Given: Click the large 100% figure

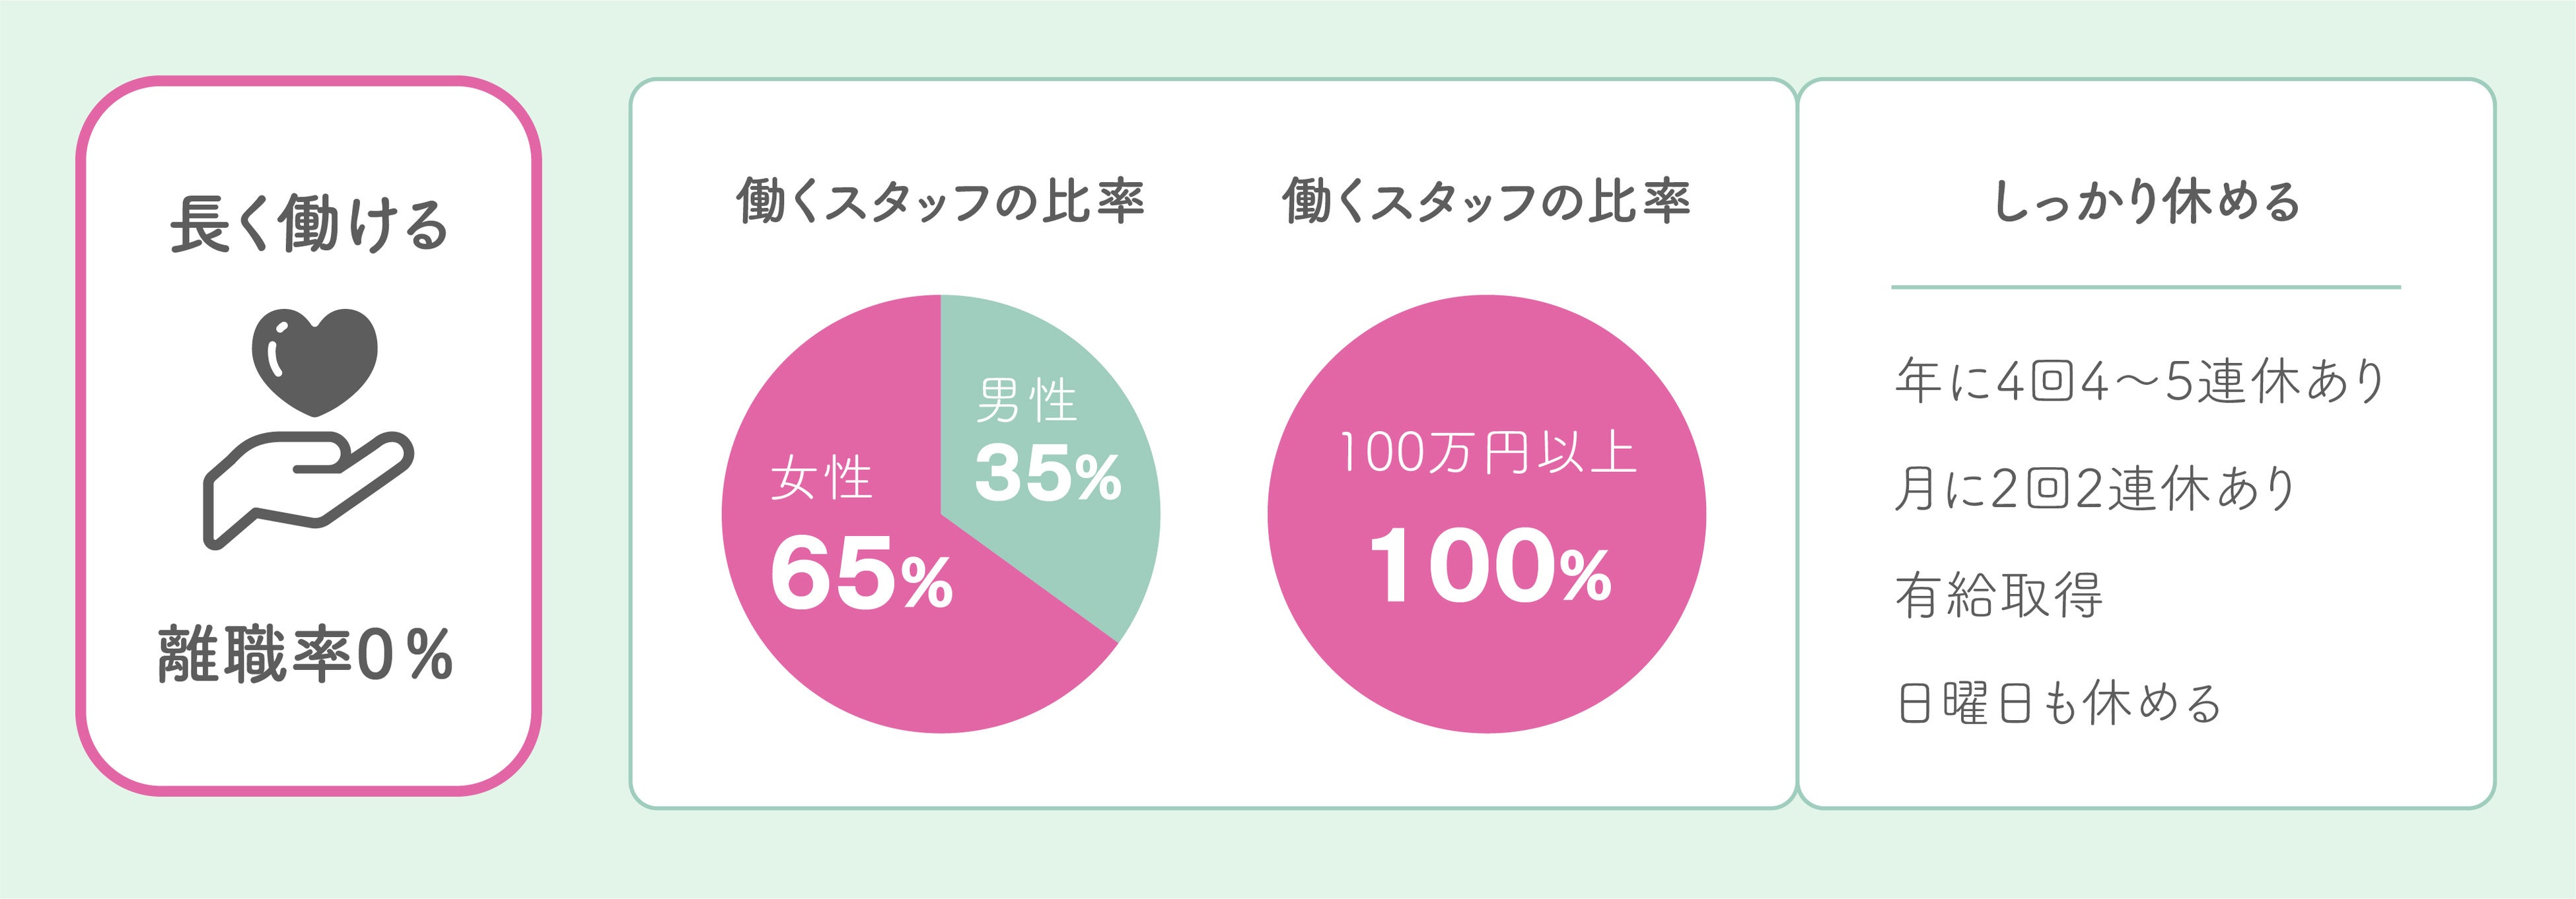Looking at the screenshot, I should (x=1489, y=568).
